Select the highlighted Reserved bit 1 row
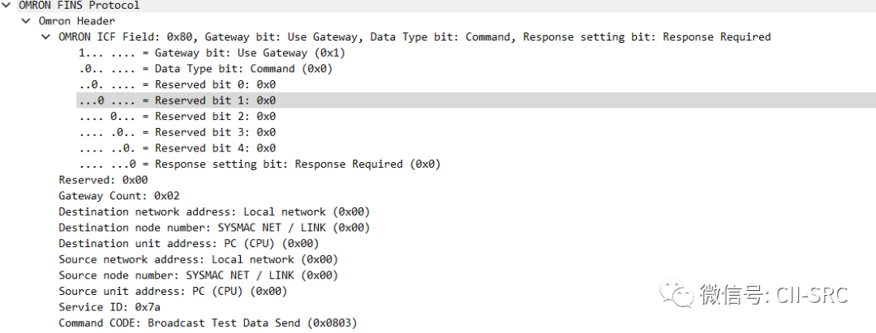The width and height of the screenshot is (876, 333). click(476, 100)
